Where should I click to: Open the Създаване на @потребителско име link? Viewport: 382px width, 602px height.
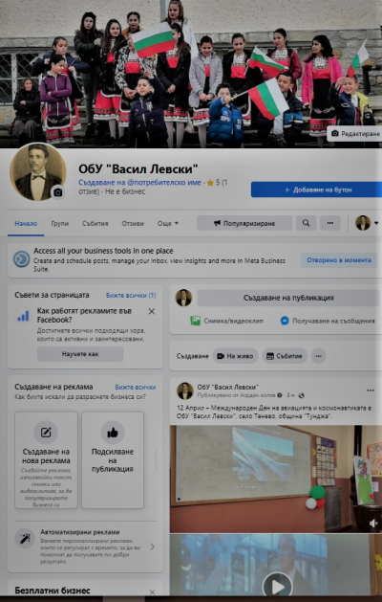click(x=139, y=183)
